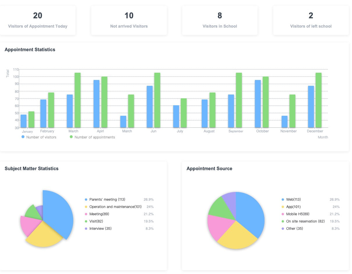Click the blue visitors bar for October
This screenshot has width=352, height=274.
(x=258, y=104)
